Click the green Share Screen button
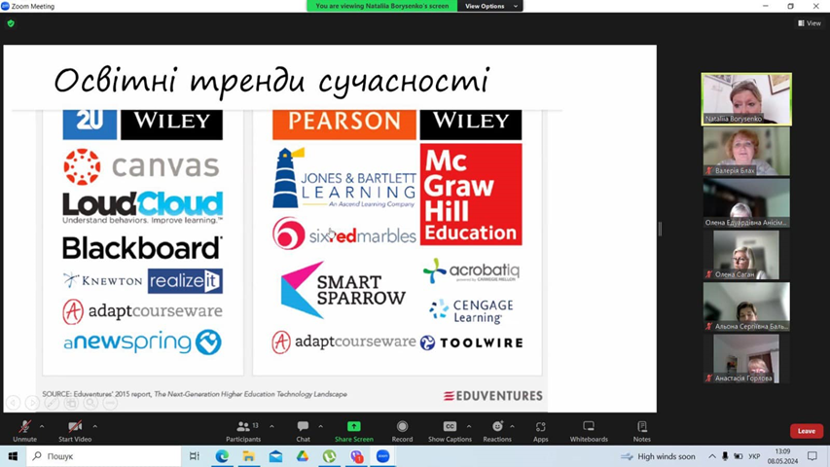830x467 pixels. [353, 431]
